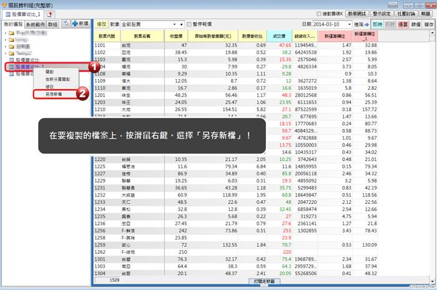Image resolution: width=437 pixels, height=290 pixels.
Task: Select the highlighted tree item 股價營收比_1
Action: click(x=30, y=67)
